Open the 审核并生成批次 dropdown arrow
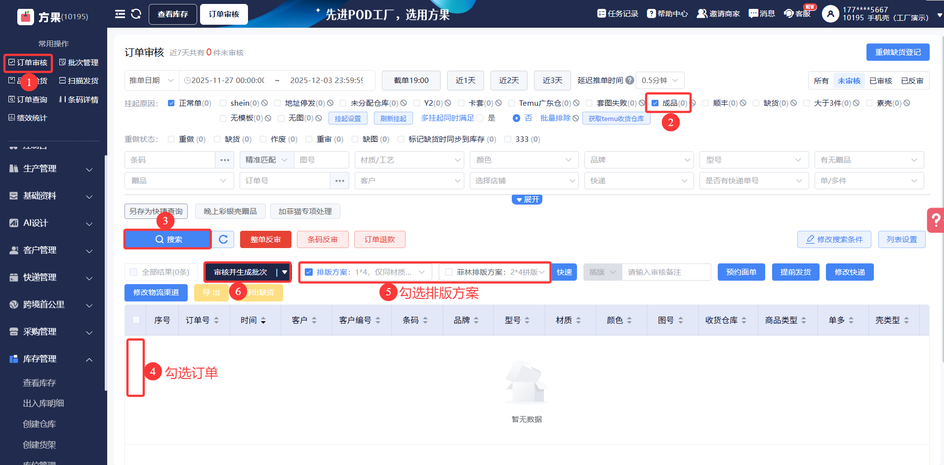 coord(285,272)
